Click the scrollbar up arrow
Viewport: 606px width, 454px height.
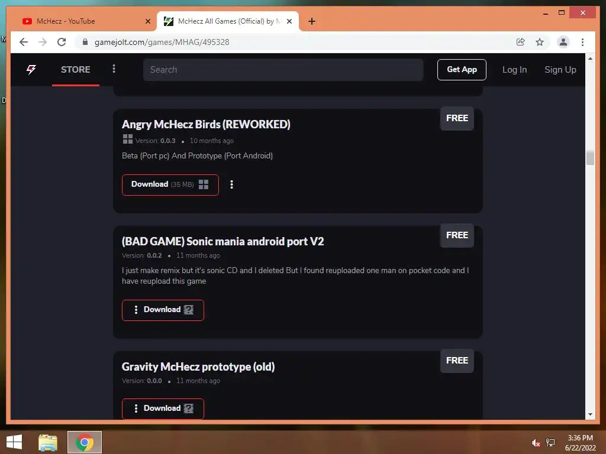coord(590,59)
